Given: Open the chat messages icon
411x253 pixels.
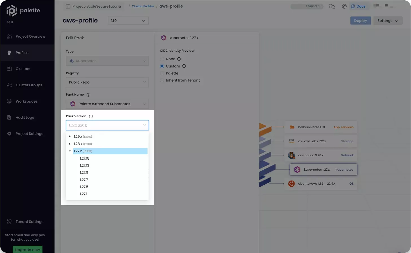Looking at the screenshot, I should pos(332,6).
